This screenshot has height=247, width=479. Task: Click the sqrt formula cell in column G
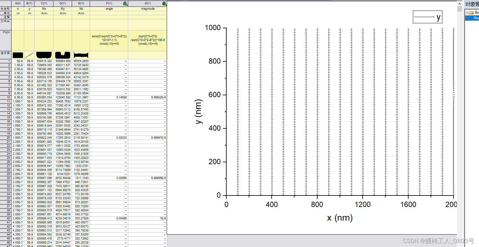148,40
